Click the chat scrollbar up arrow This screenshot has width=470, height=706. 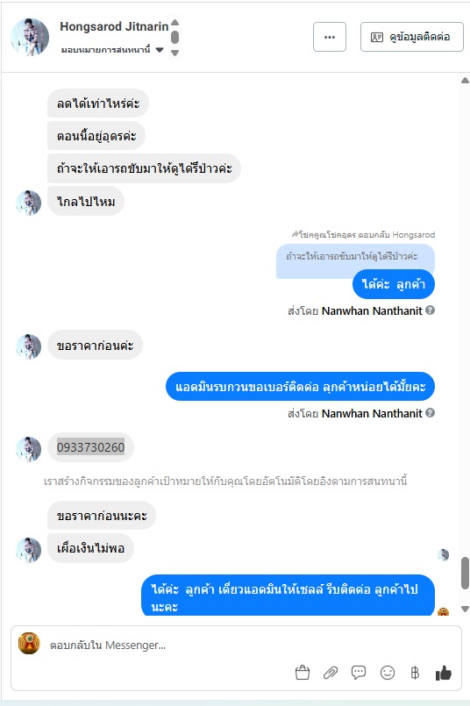pyautogui.click(x=465, y=81)
